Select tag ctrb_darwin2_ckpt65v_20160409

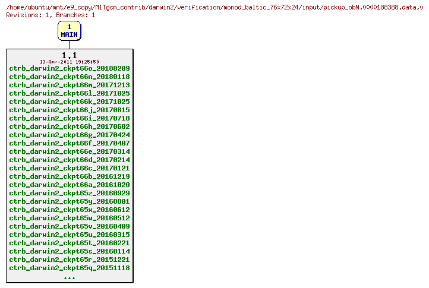(70, 226)
